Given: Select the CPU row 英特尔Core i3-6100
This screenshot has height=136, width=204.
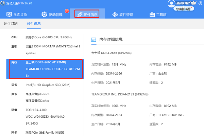Looking at the screenshot, I should tap(45, 37).
